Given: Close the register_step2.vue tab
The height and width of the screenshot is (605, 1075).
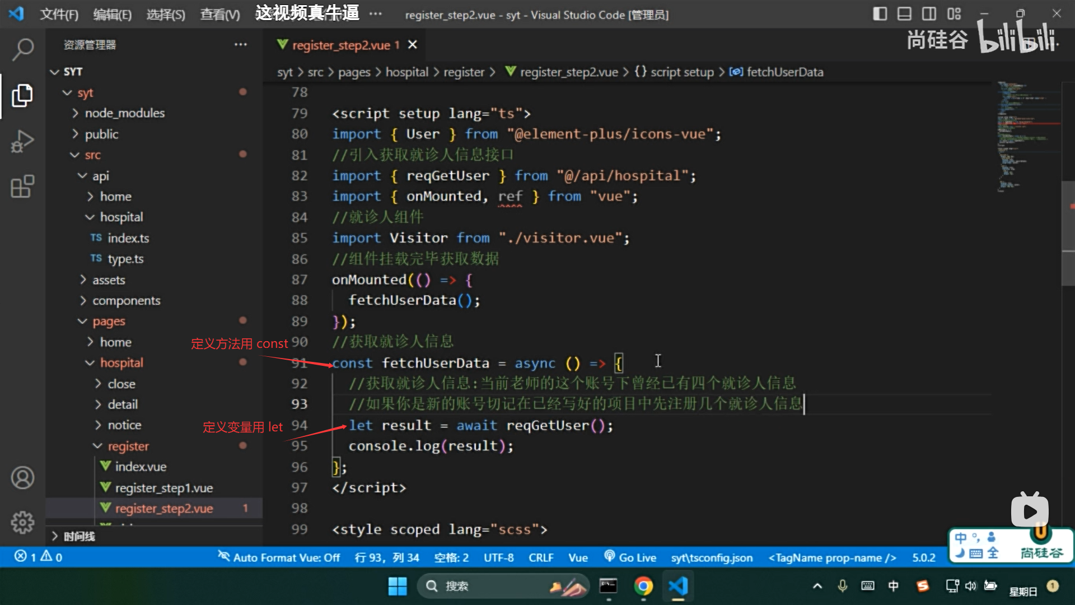Looking at the screenshot, I should [413, 45].
